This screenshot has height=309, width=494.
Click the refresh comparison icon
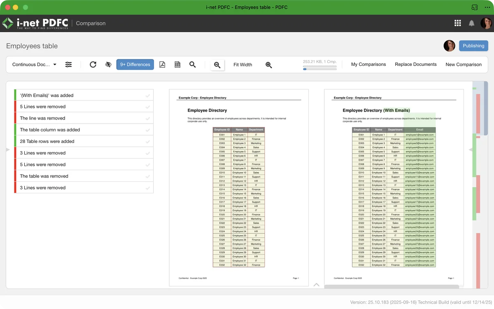point(93,65)
